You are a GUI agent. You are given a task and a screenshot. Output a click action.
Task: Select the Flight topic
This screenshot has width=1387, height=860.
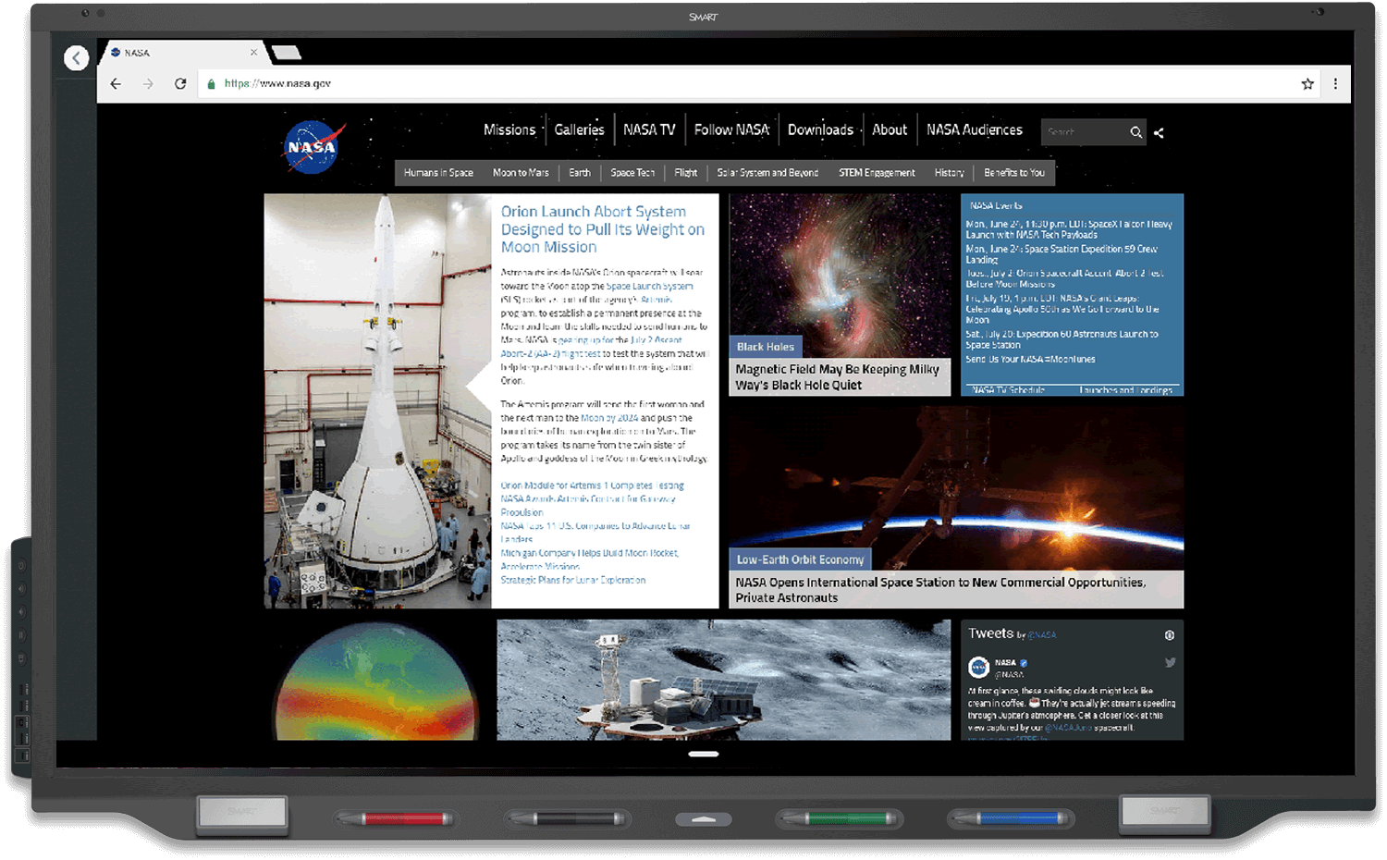tap(686, 173)
